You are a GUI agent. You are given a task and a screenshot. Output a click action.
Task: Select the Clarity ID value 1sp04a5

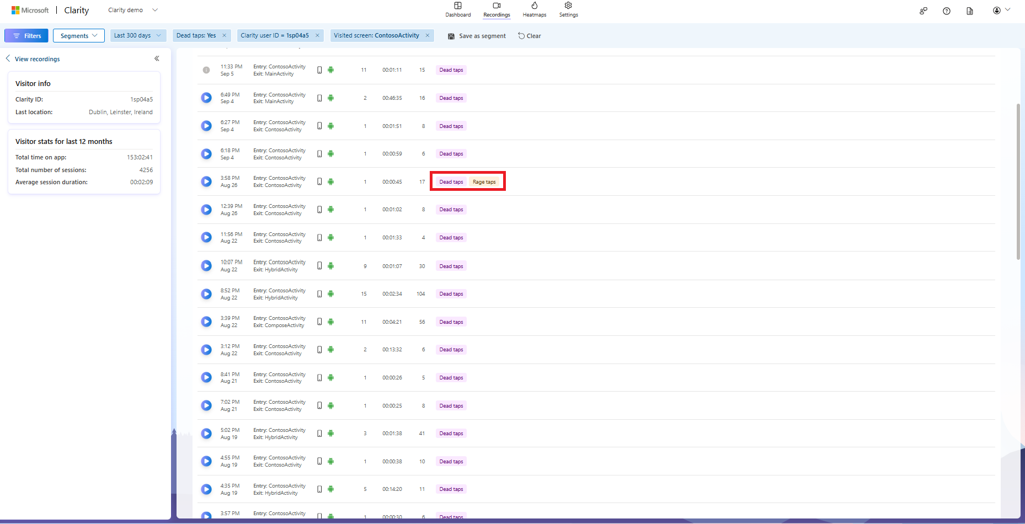tap(142, 99)
